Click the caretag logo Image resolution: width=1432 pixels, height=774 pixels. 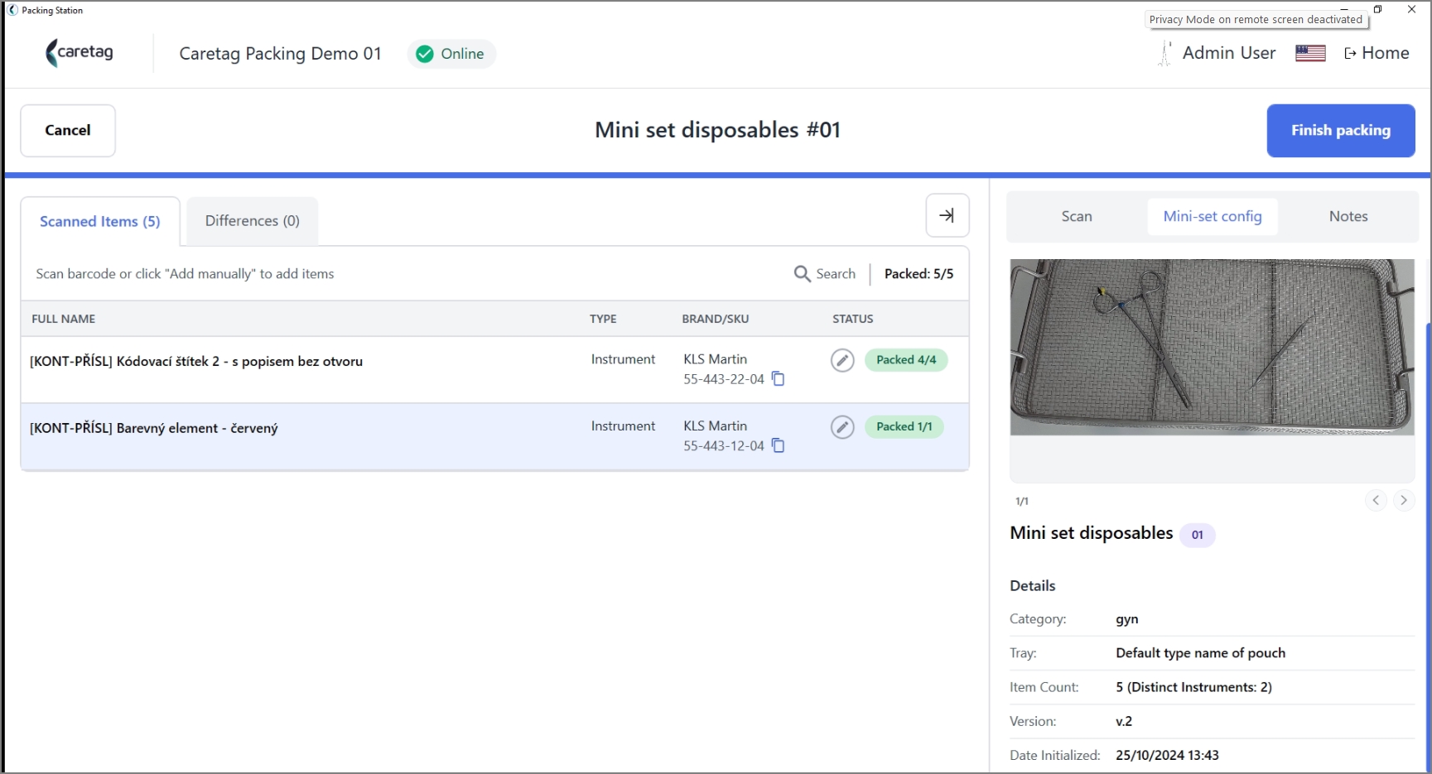click(80, 53)
